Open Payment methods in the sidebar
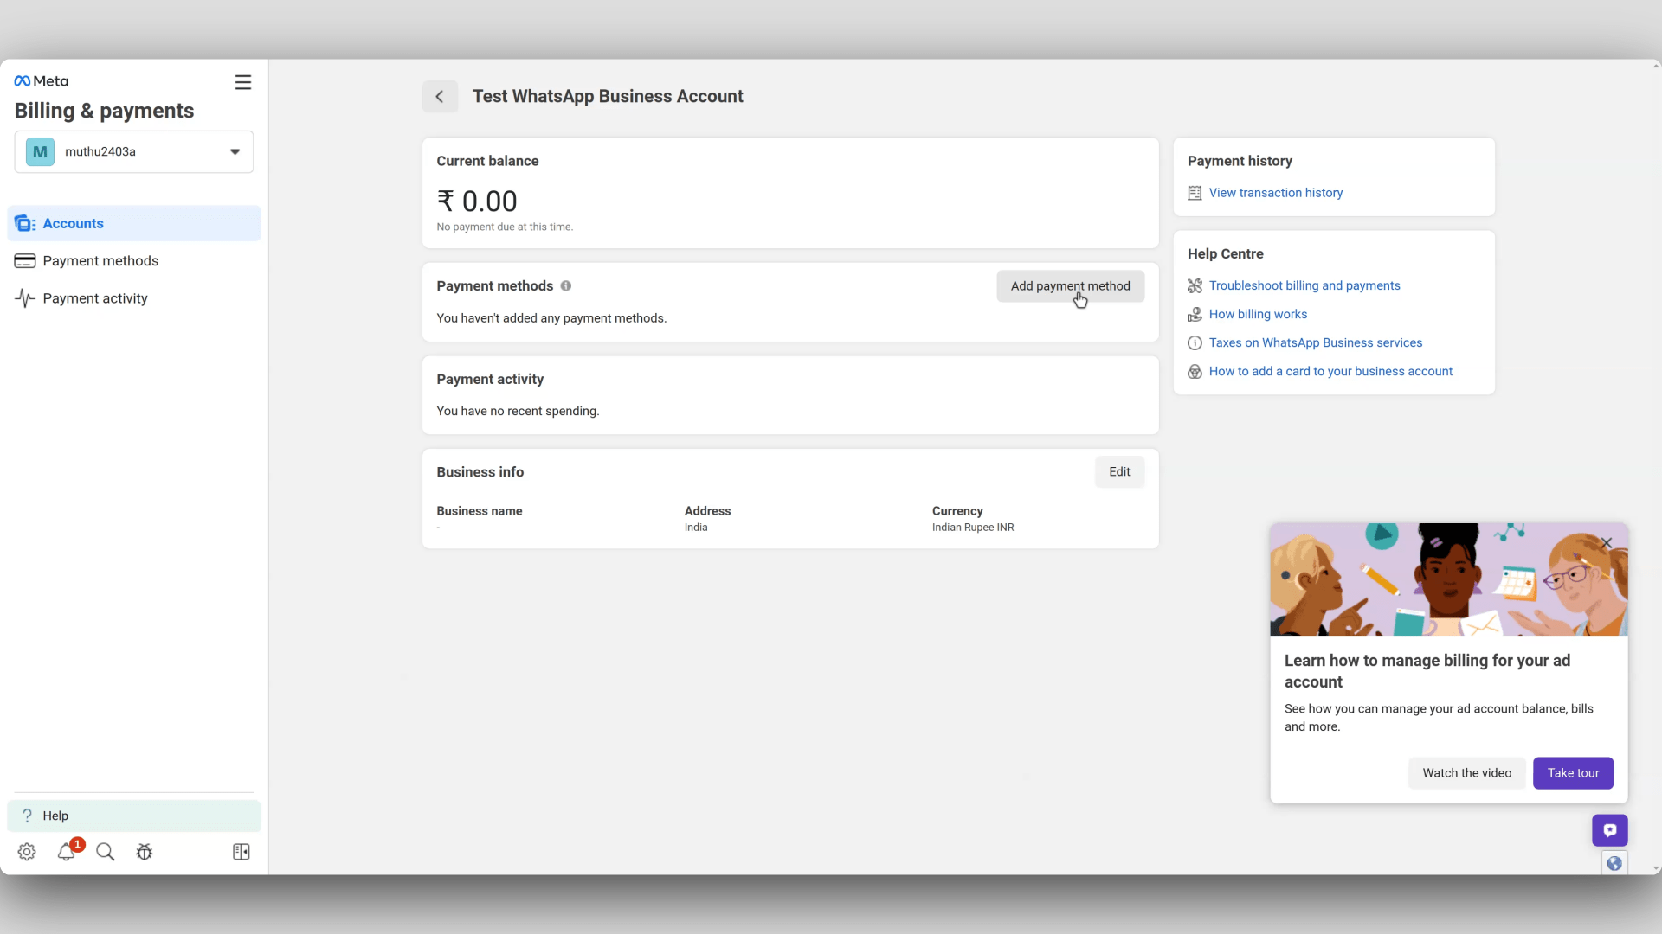The width and height of the screenshot is (1662, 934). pos(100,260)
